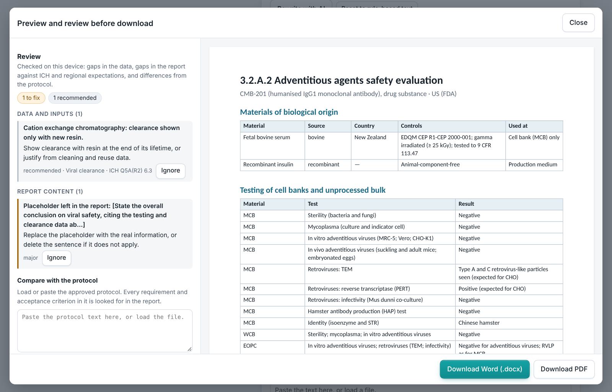Click the 'Compare with the protocol' heading
This screenshot has width=612, height=392.
[x=57, y=280]
